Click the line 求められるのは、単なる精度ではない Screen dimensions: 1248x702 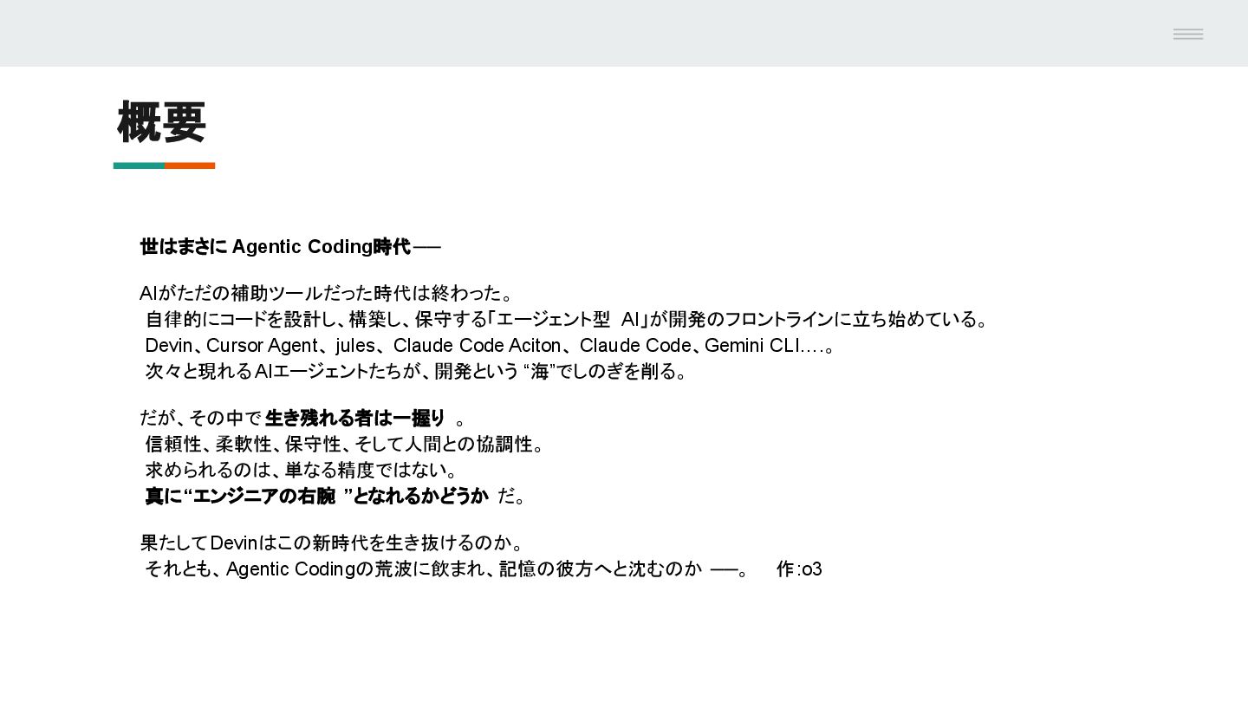tap(302, 471)
